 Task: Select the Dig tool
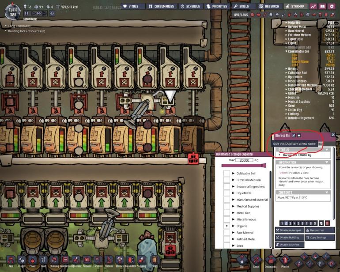242,261
